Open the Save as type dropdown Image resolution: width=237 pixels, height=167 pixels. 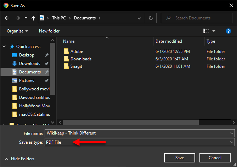coord(140,142)
